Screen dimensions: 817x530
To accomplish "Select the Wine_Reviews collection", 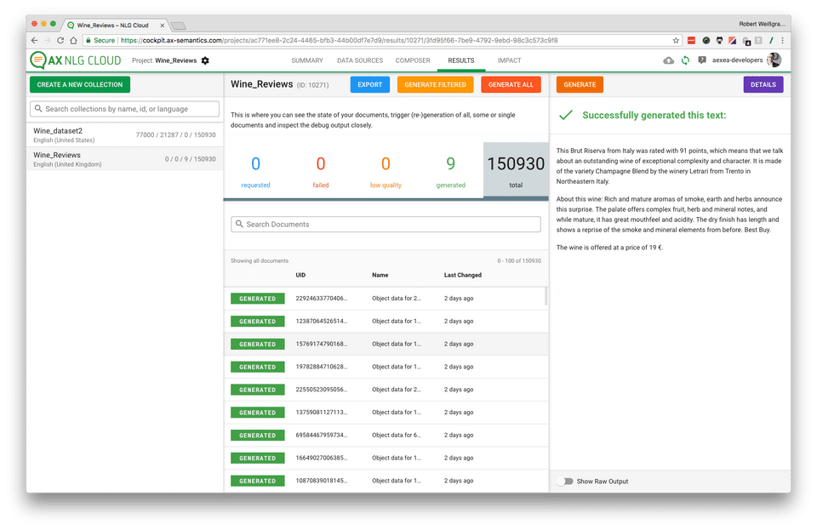I will (124, 159).
